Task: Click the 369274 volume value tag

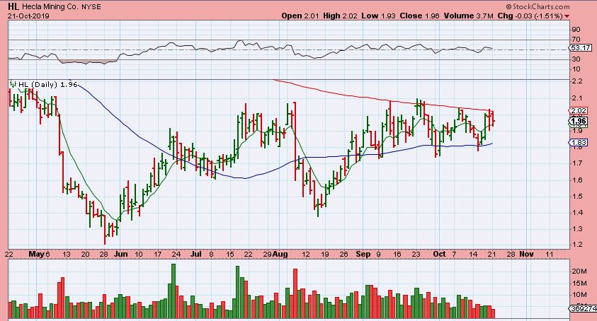Action: pos(582,308)
